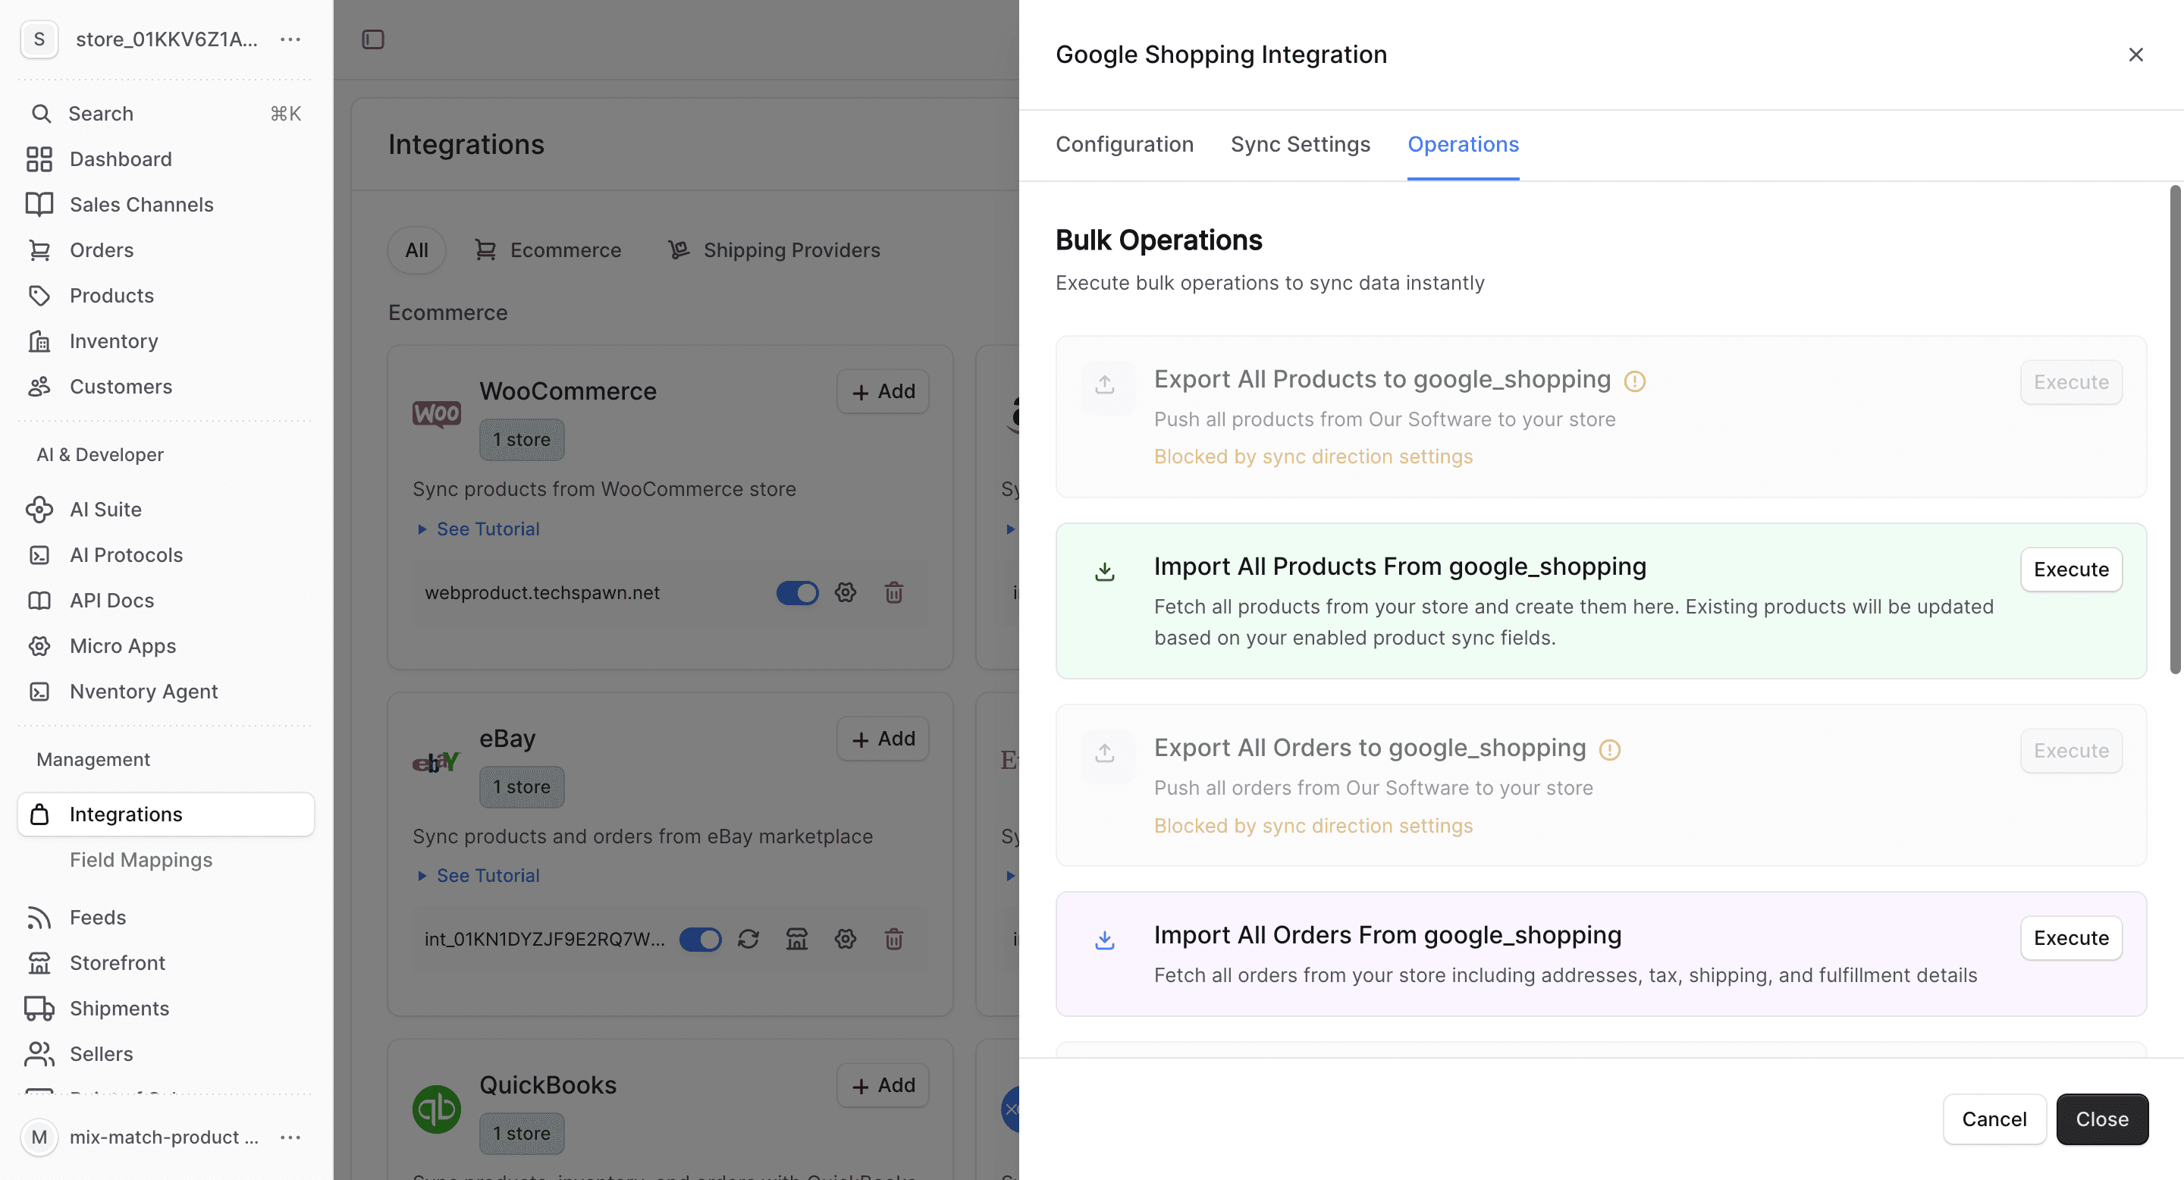Select Integrations in the sidebar

[166, 814]
